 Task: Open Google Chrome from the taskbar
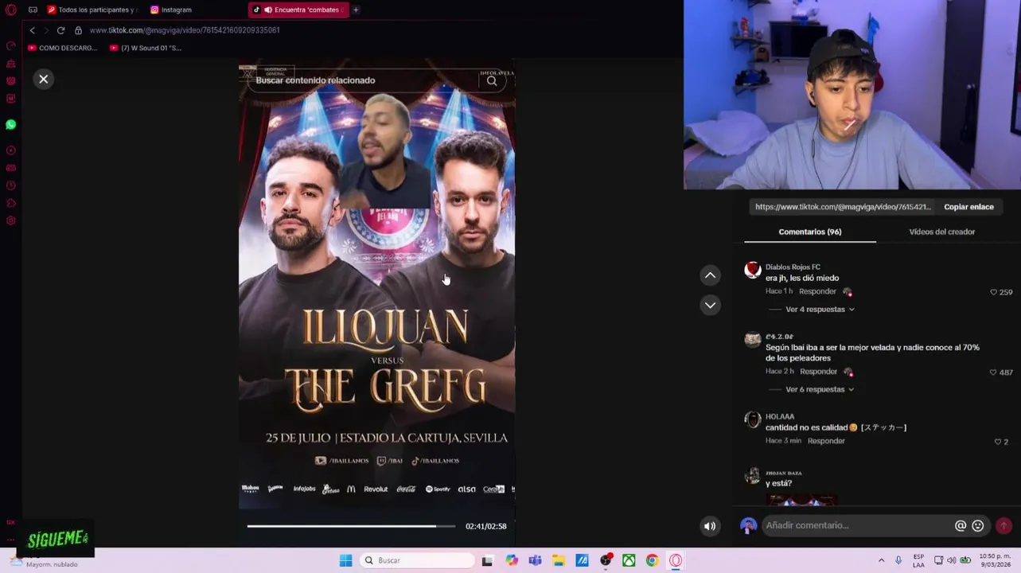click(x=652, y=560)
